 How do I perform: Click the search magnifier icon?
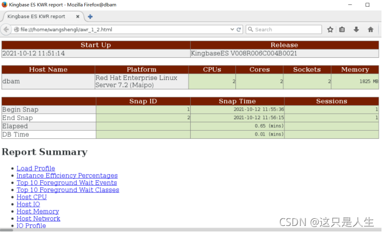pyautogui.click(x=250, y=29)
